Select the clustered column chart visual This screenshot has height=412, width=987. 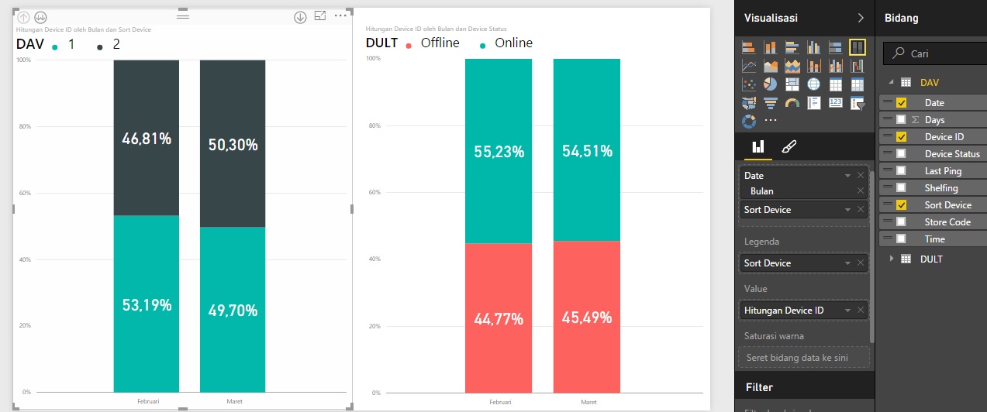click(814, 48)
